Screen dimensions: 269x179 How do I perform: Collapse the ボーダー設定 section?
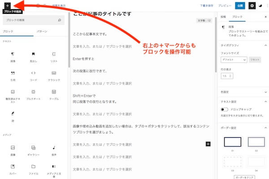[x=243, y=128]
